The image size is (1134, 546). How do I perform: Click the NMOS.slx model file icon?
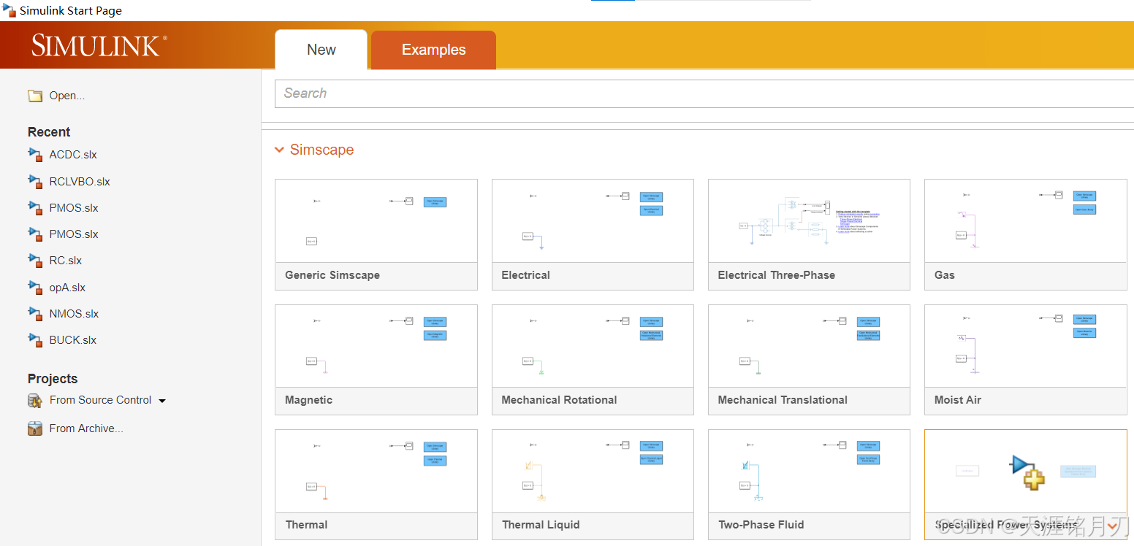pyautogui.click(x=36, y=314)
